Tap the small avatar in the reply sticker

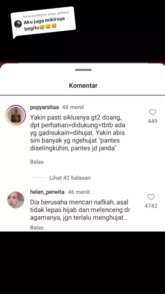(18, 24)
